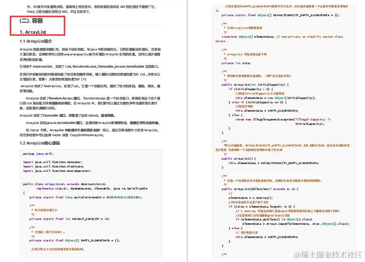Click the line "import java.util.function.UnaryOperator;"
The height and width of the screenshot is (262, 365).
click(x=57, y=171)
